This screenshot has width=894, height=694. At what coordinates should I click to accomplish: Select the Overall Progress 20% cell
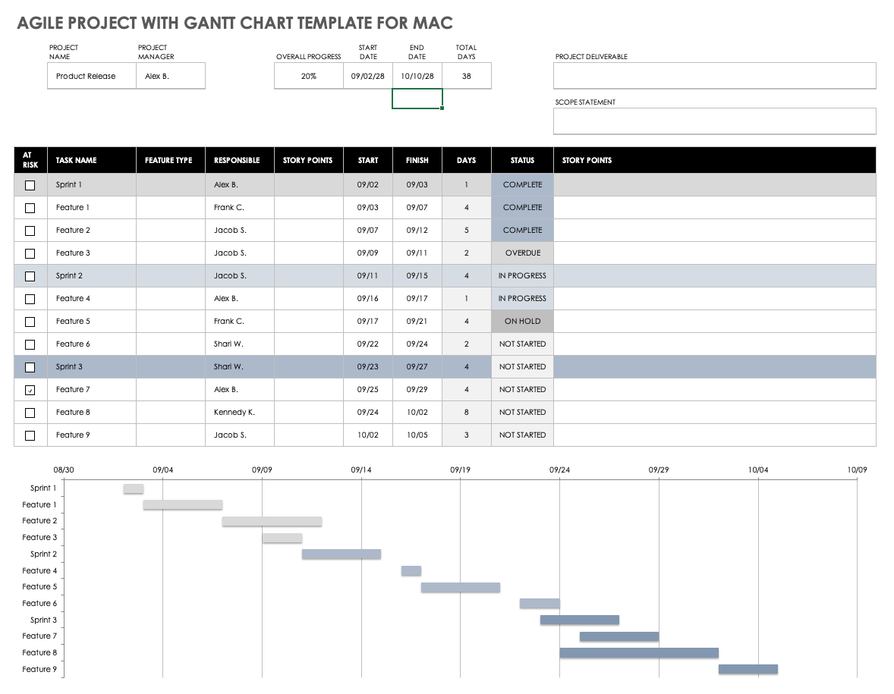[308, 76]
